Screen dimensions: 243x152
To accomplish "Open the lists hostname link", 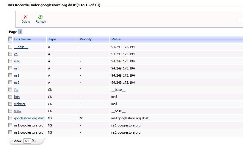I will click(x=17, y=97).
